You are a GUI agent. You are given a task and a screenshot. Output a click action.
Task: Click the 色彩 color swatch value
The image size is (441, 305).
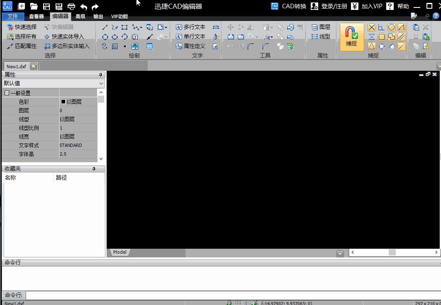coord(63,102)
